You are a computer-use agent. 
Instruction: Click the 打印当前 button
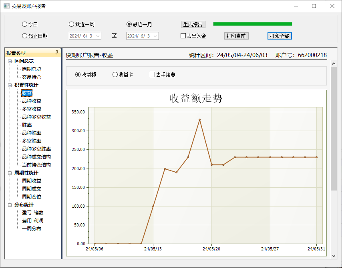click(236, 36)
